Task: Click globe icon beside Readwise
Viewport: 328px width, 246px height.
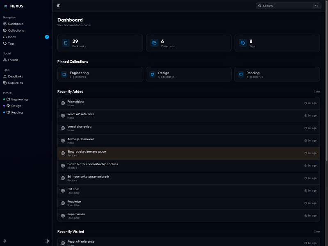Action: [63, 203]
